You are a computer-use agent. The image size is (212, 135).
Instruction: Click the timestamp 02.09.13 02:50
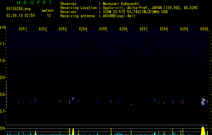coord(21,16)
